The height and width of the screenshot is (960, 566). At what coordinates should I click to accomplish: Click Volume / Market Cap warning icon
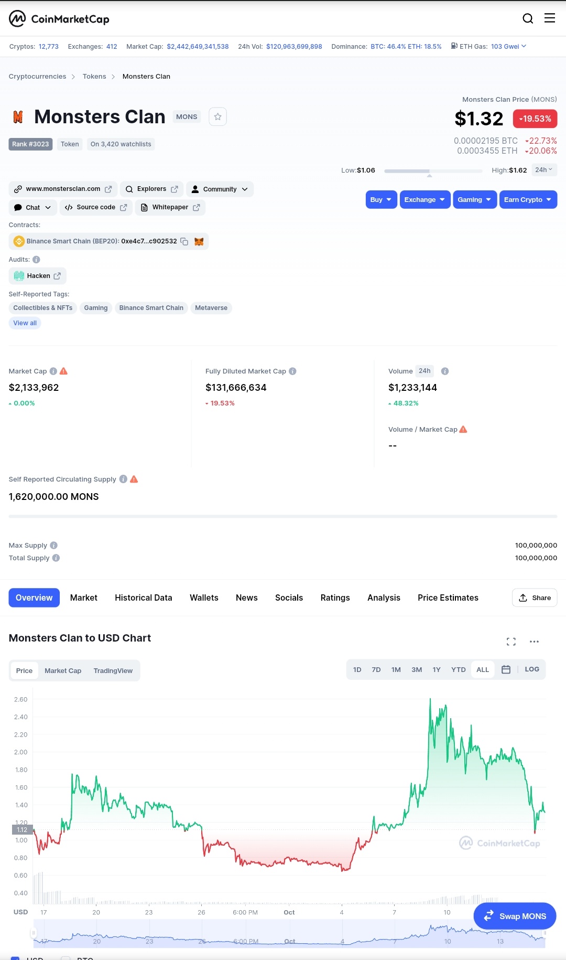[x=463, y=429]
